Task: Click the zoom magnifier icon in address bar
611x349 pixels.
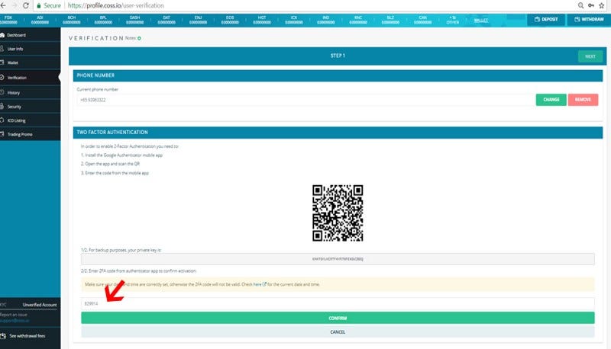Action: 580,5
